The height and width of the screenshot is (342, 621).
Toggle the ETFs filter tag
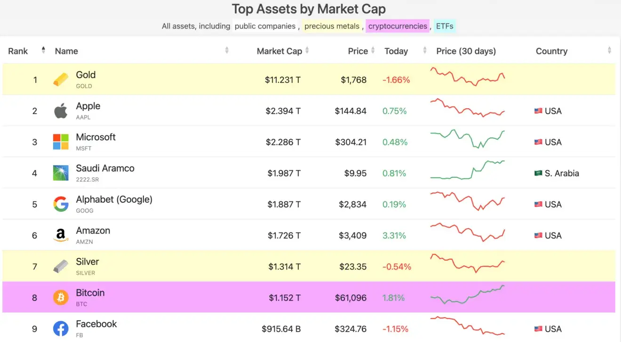click(x=445, y=26)
